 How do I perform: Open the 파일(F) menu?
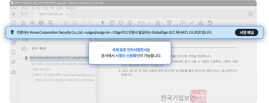(14, 8)
